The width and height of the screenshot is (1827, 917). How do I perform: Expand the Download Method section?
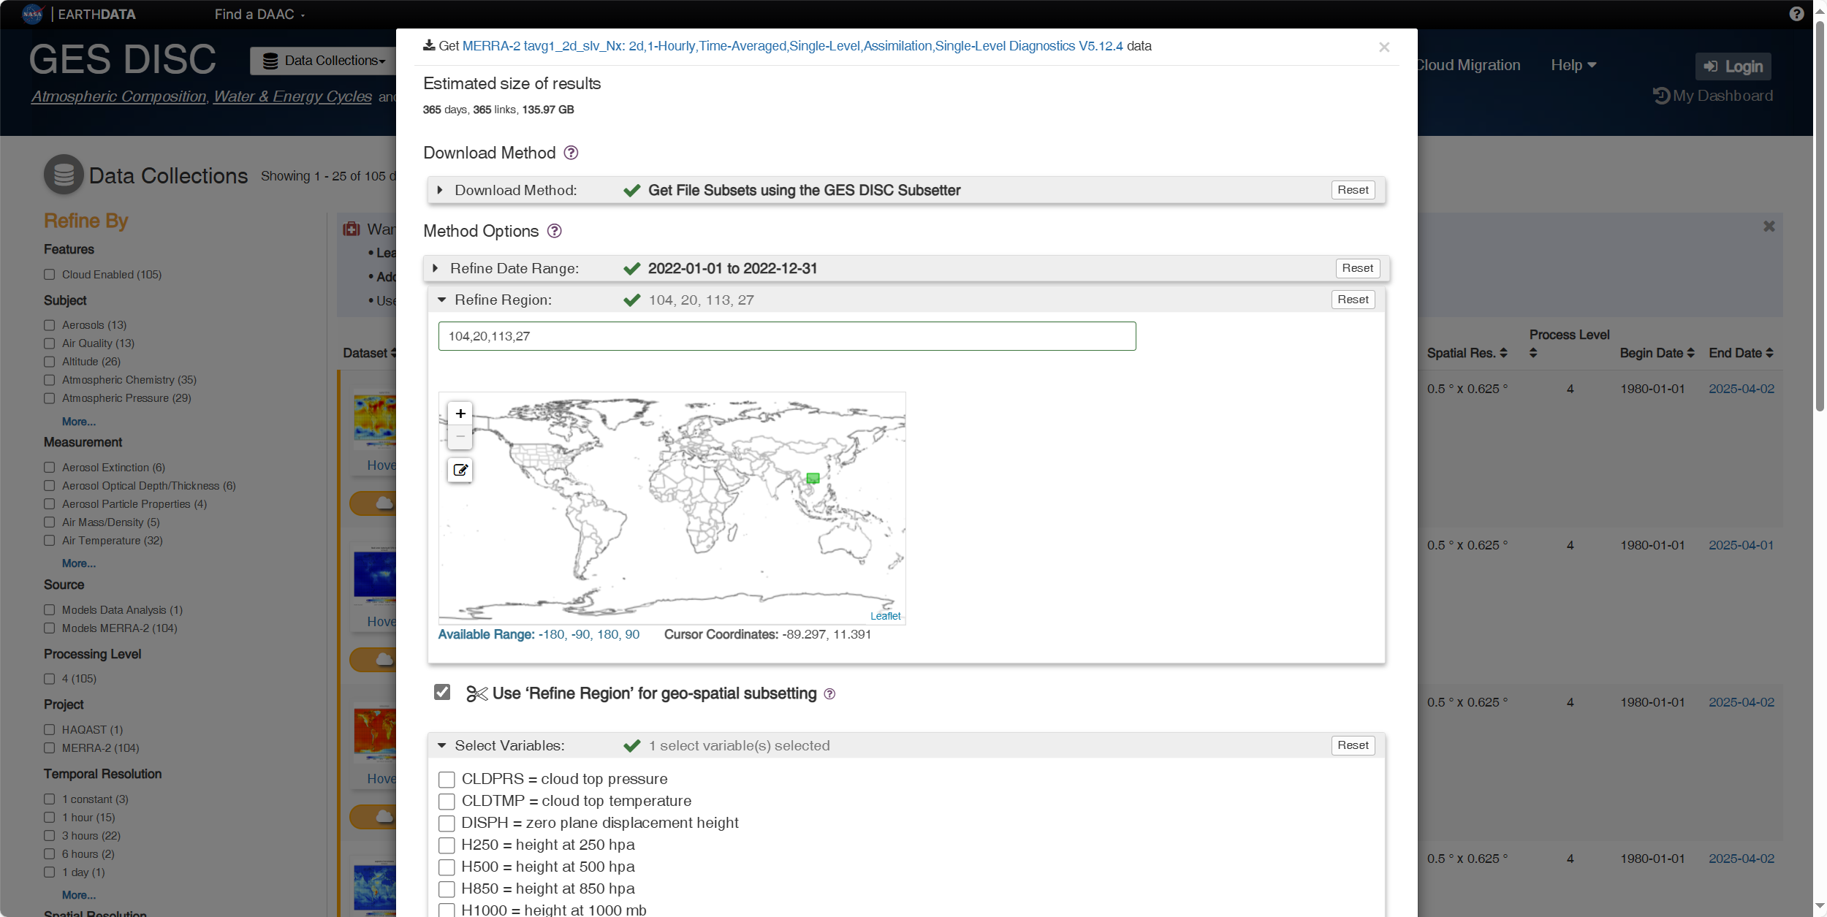(x=440, y=190)
